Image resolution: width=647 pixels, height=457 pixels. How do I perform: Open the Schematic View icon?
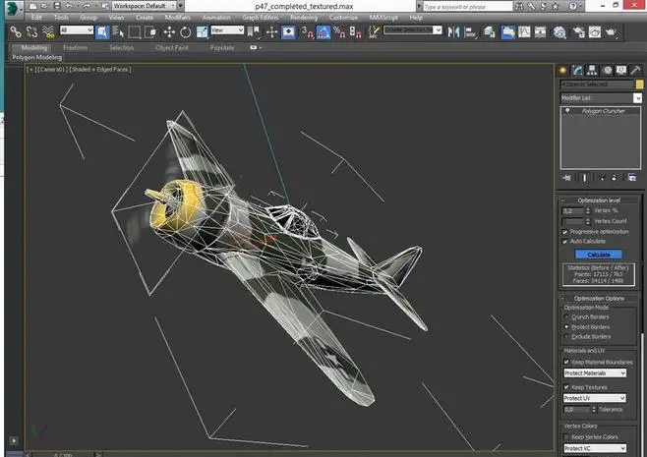(540, 31)
